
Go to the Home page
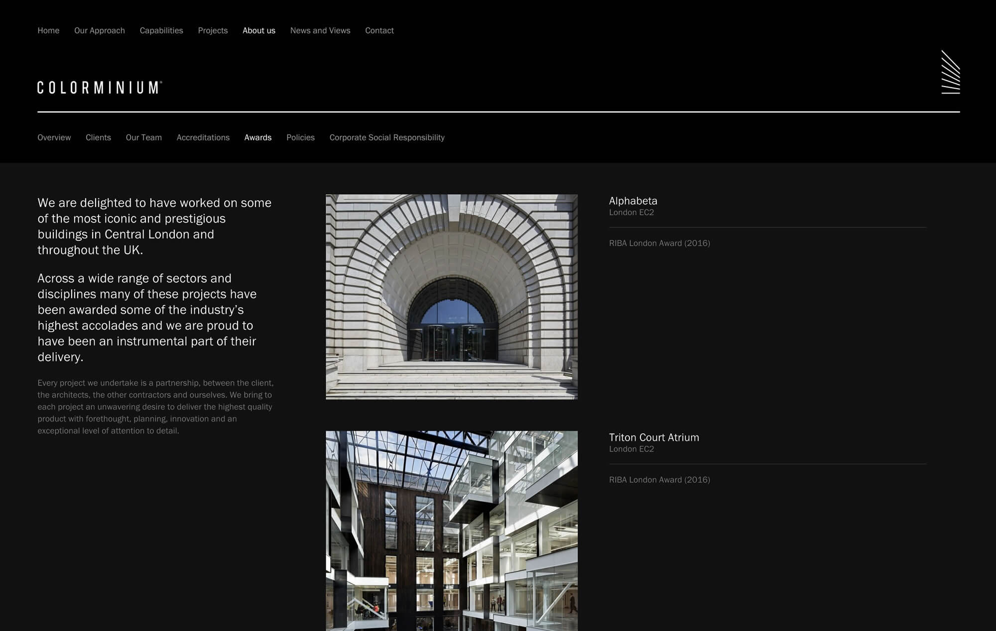click(x=48, y=30)
